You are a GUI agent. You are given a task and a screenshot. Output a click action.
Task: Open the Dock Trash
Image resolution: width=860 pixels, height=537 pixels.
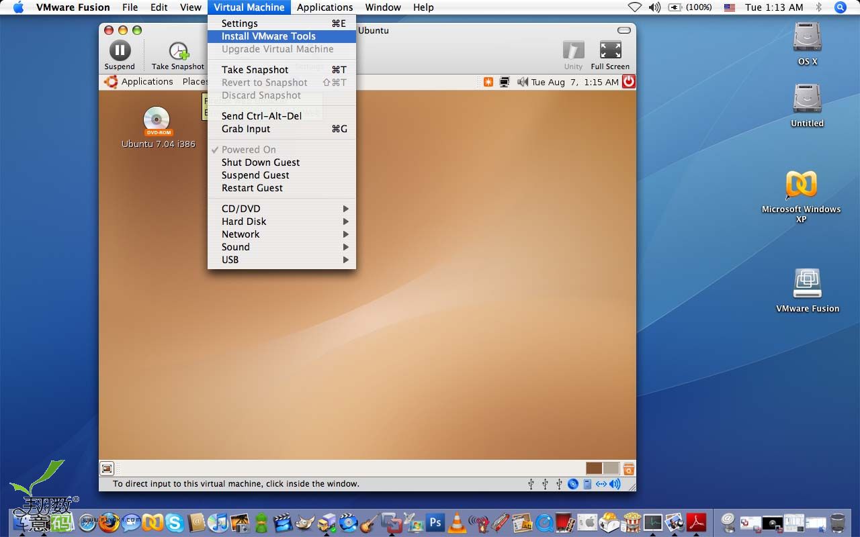(838, 522)
